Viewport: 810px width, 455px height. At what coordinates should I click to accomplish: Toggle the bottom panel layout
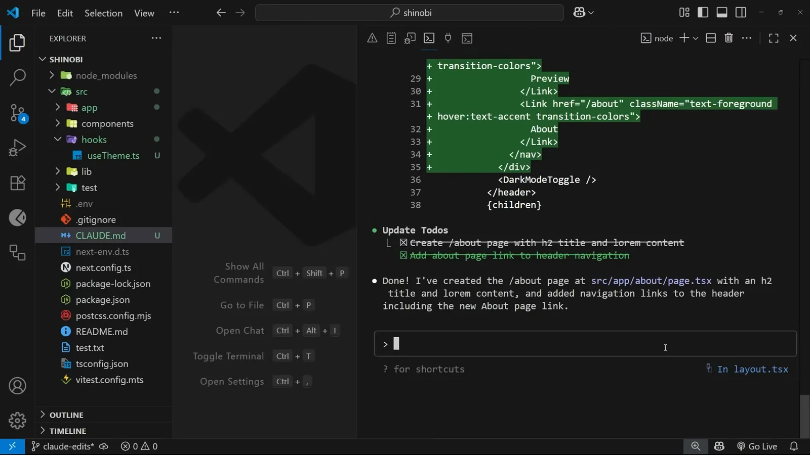722,13
